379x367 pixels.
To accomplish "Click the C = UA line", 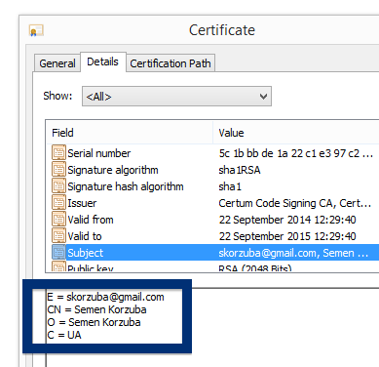I will pyautogui.click(x=64, y=335).
